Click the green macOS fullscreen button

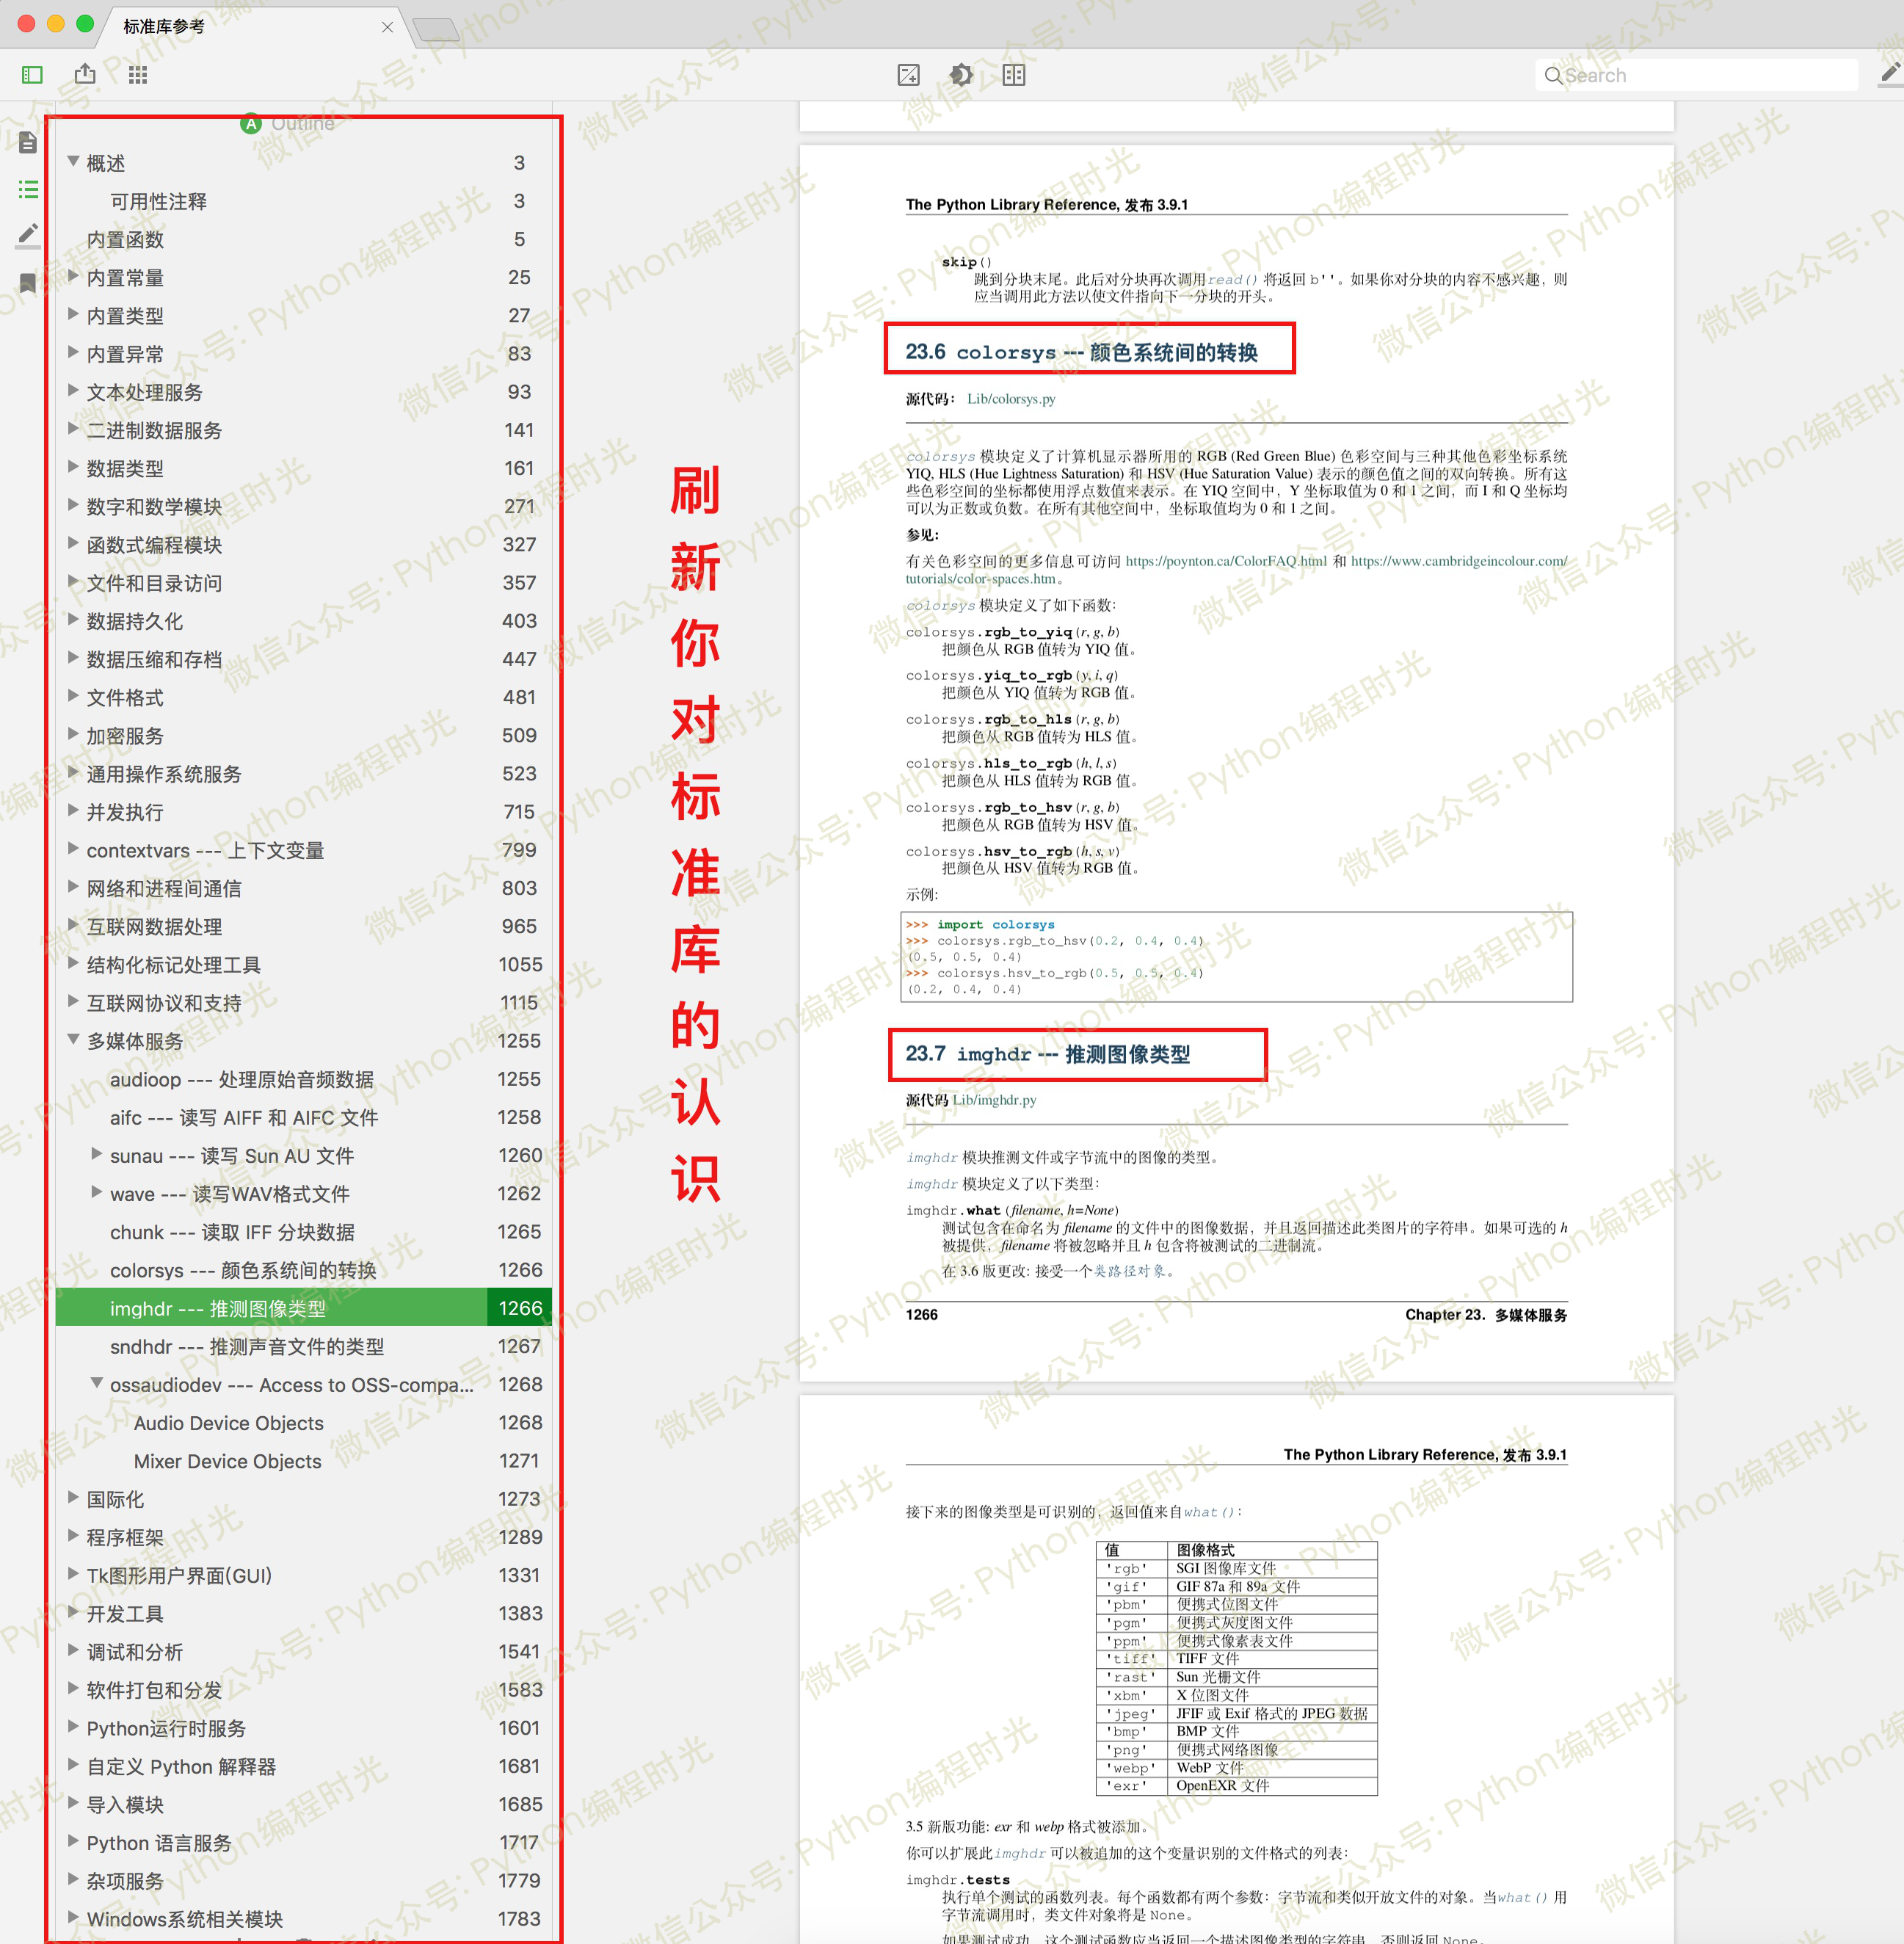click(x=85, y=24)
